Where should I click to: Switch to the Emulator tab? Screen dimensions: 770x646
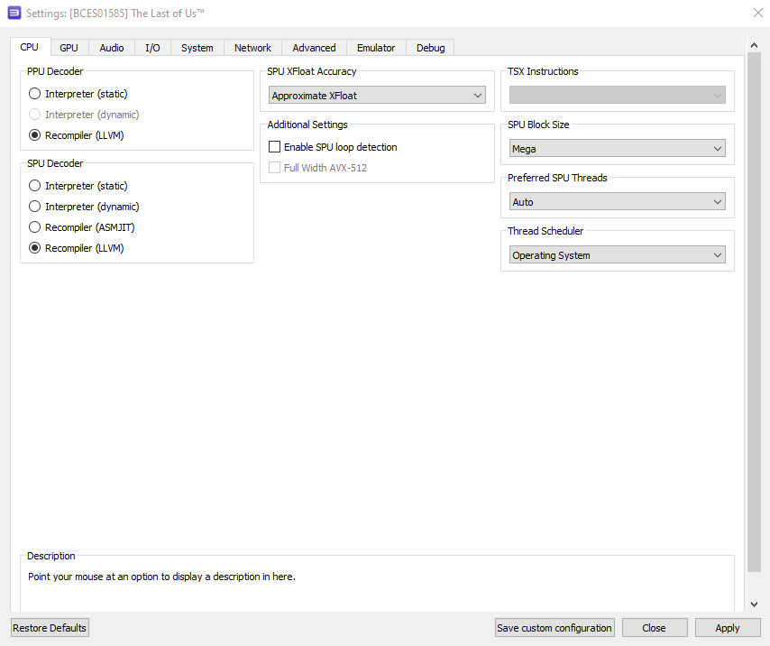coord(376,48)
